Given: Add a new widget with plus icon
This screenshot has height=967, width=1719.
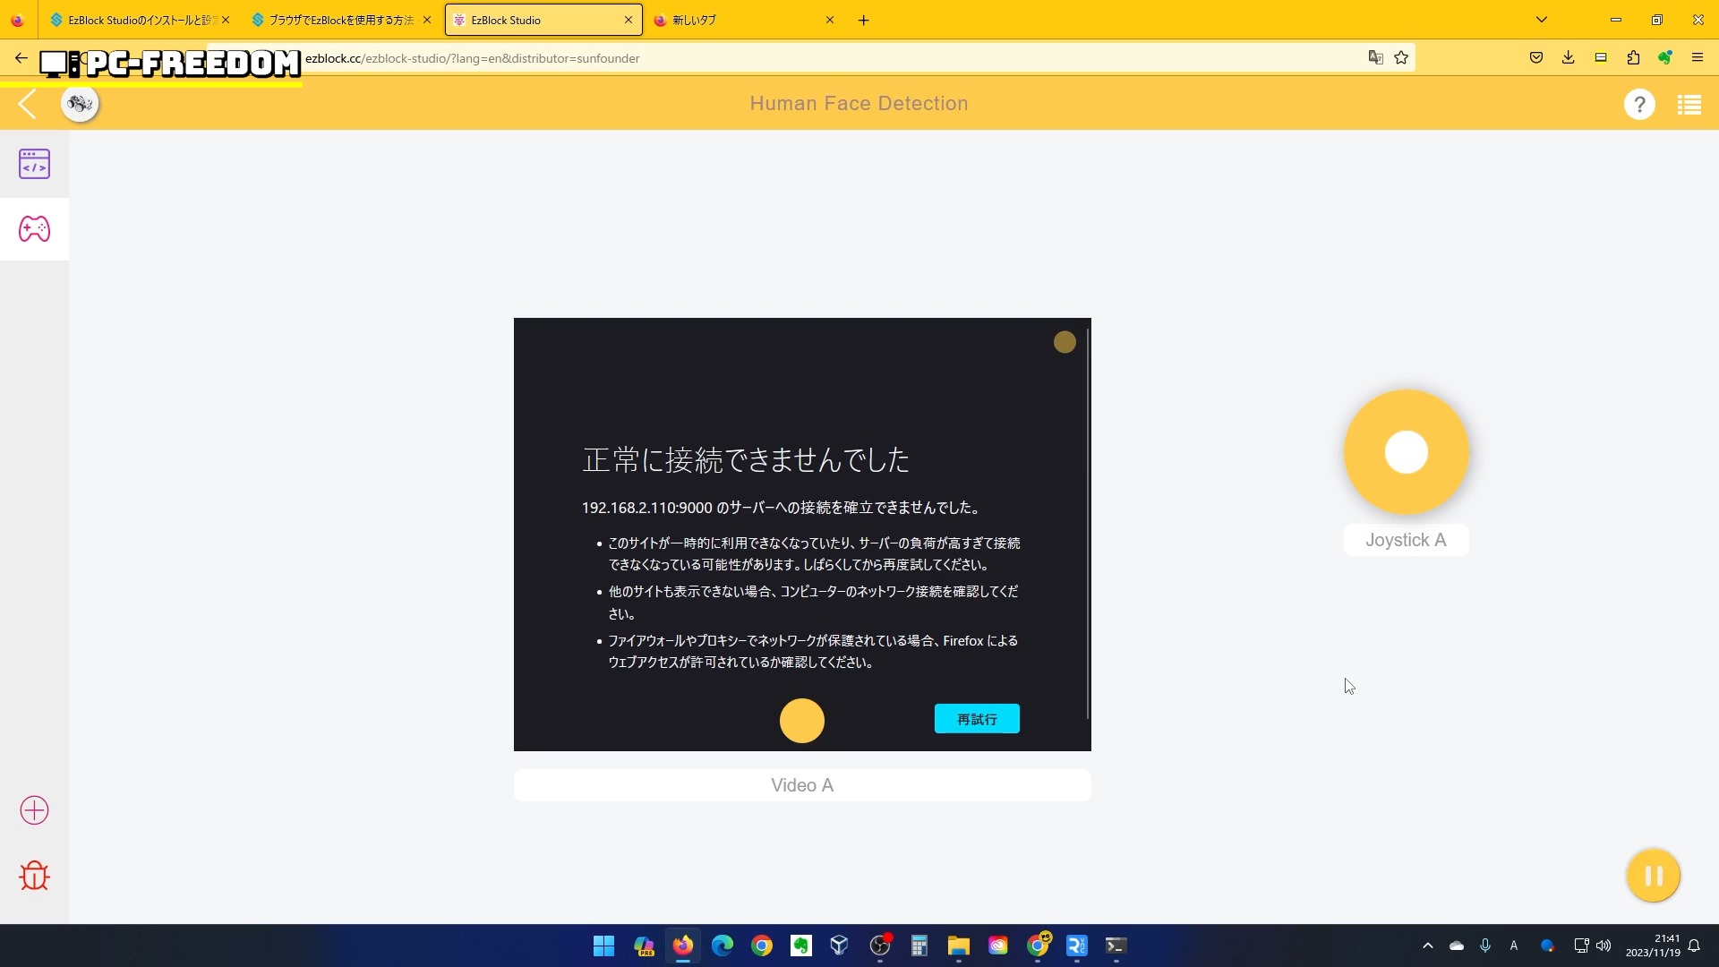Looking at the screenshot, I should click(x=34, y=810).
